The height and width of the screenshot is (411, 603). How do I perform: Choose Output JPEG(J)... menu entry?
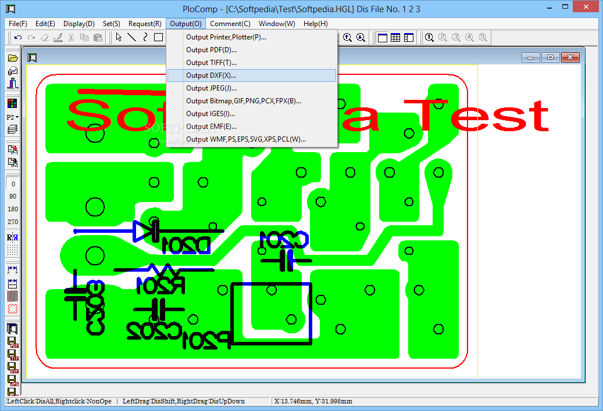(x=252, y=88)
